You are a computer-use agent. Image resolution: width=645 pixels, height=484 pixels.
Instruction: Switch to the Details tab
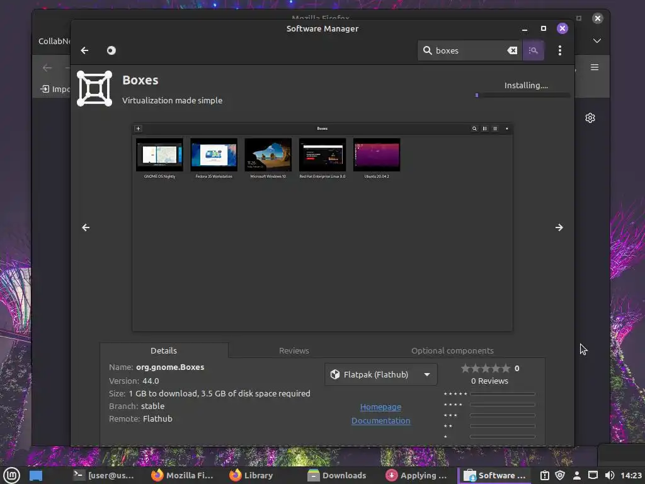(x=164, y=350)
